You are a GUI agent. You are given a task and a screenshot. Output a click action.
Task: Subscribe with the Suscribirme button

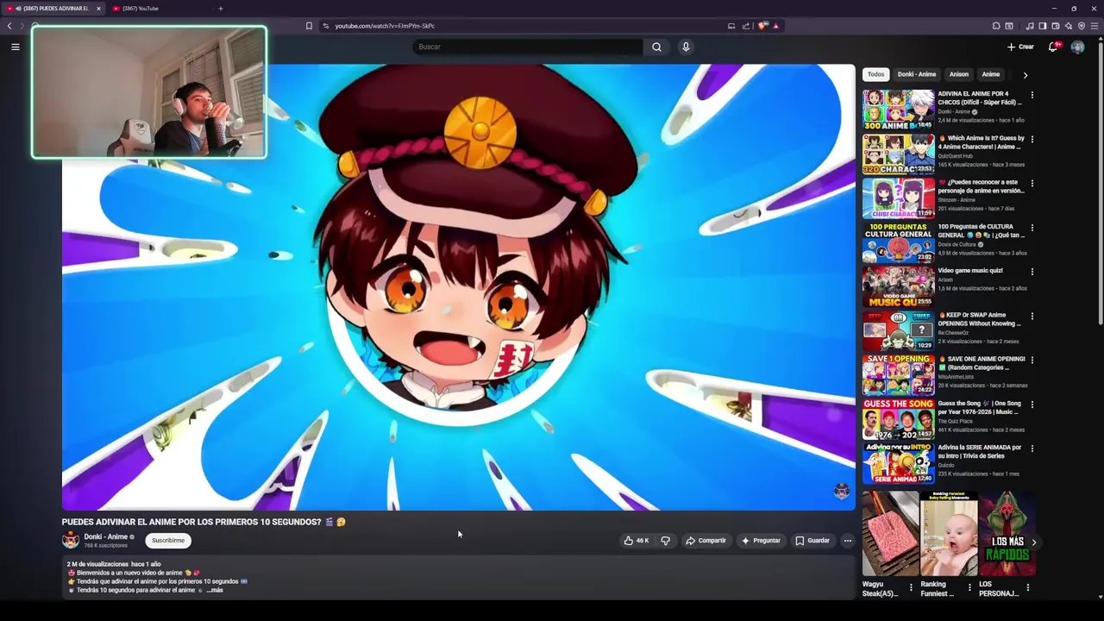(168, 541)
